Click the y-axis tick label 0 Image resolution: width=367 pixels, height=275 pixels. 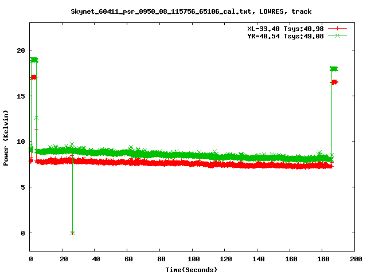(23, 233)
